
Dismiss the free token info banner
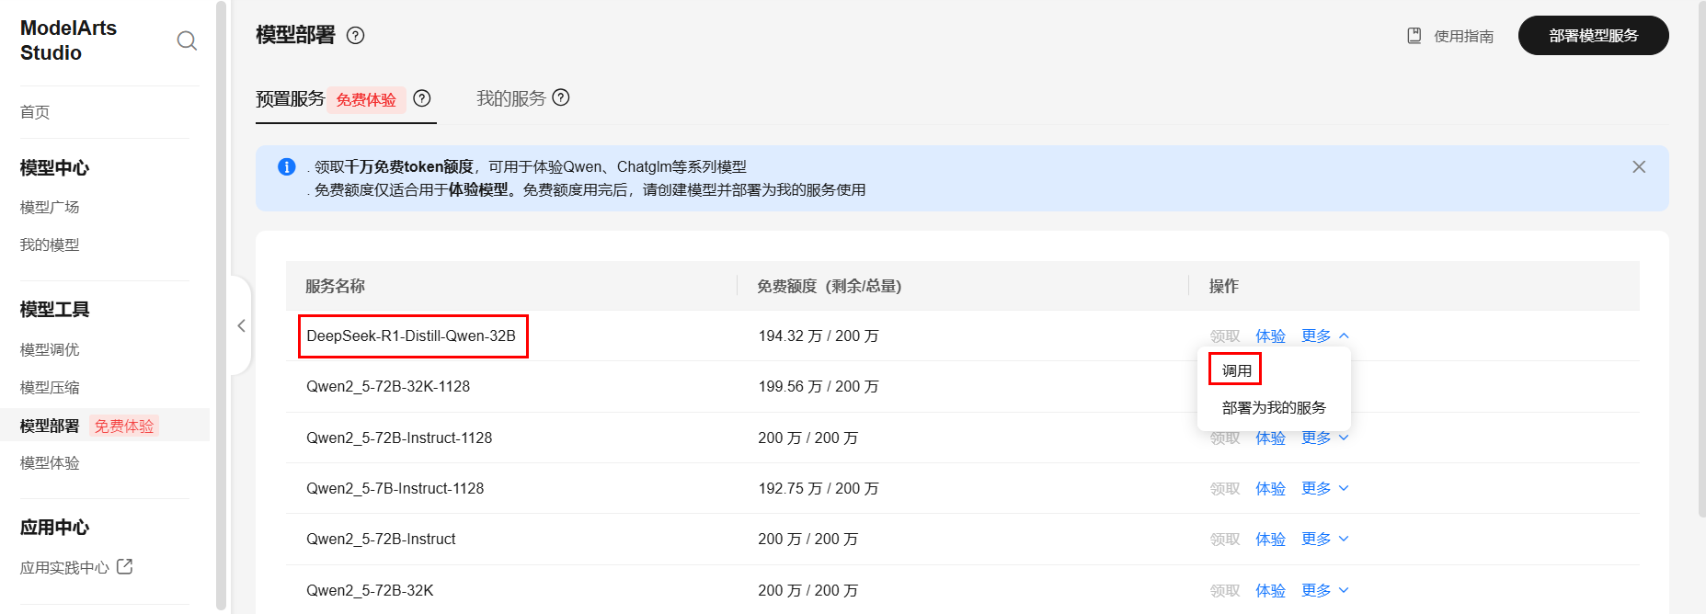1639,166
